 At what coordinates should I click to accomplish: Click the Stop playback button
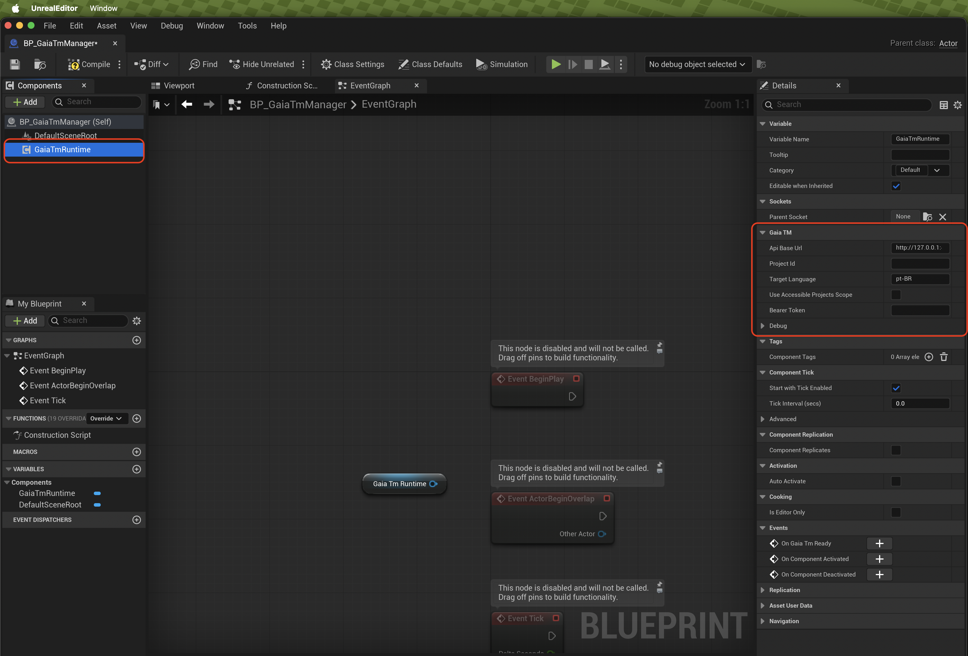click(x=588, y=64)
